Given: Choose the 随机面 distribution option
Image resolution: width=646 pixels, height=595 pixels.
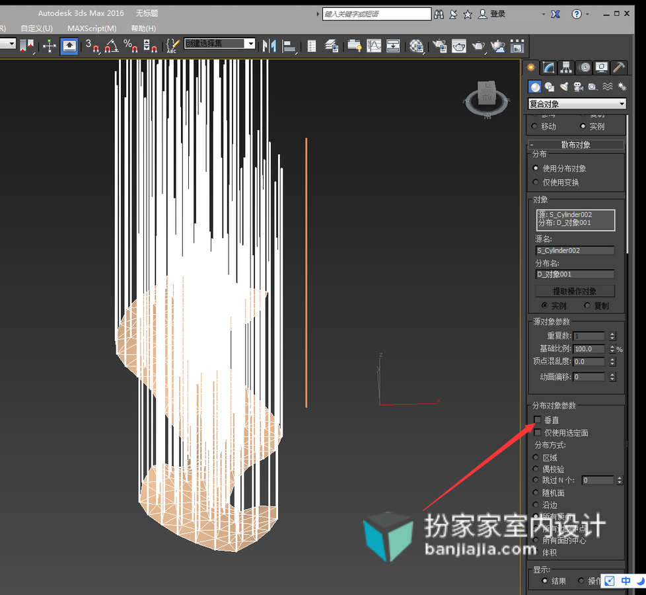Looking at the screenshot, I should click(536, 493).
